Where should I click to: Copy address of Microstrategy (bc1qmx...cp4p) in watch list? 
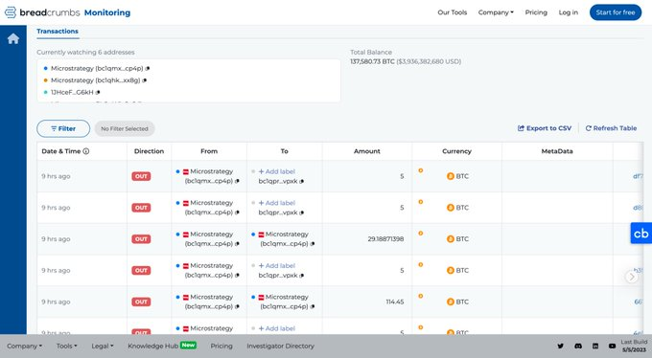point(148,69)
